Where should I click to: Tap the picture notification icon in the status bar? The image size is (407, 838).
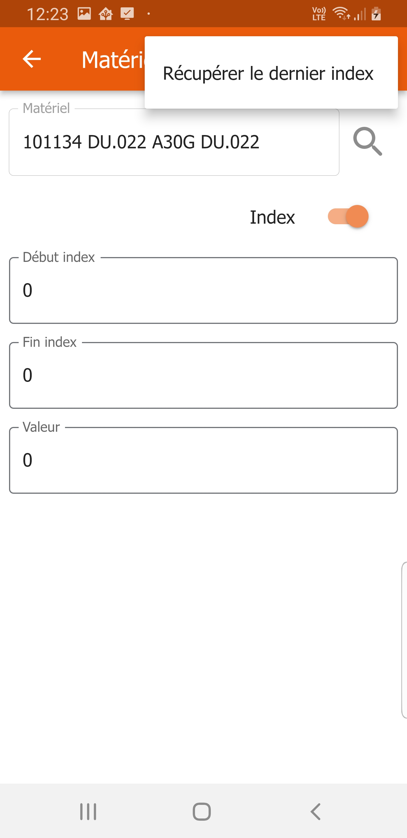click(x=84, y=14)
